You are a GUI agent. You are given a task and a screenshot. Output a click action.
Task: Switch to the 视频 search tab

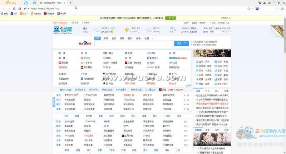122,38
